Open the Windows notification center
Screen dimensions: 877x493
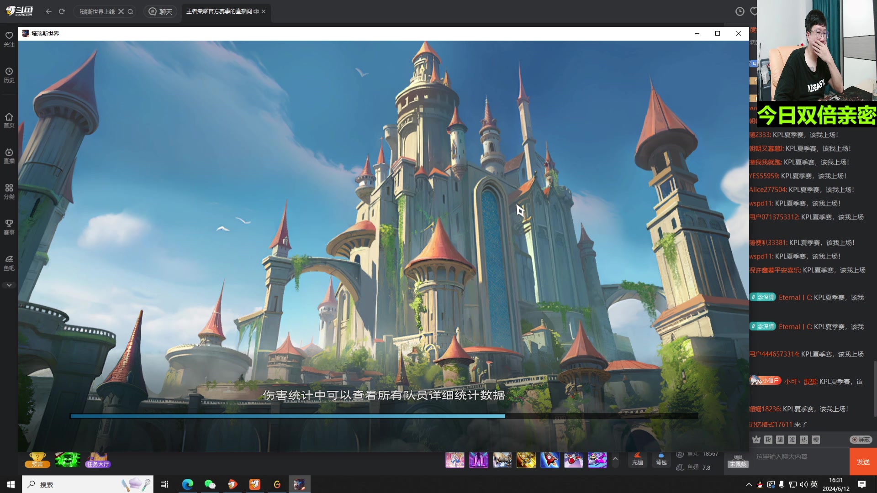(x=862, y=484)
